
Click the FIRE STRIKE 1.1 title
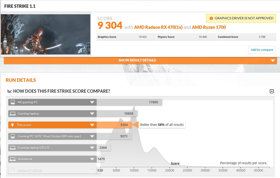[x=20, y=6]
